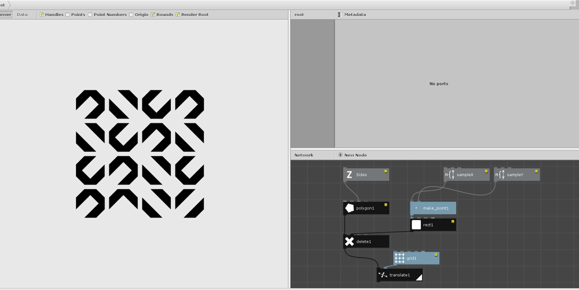Viewport: 579px width, 290px height.
Task: Disable the Bounds checkbox
Action: click(x=153, y=14)
